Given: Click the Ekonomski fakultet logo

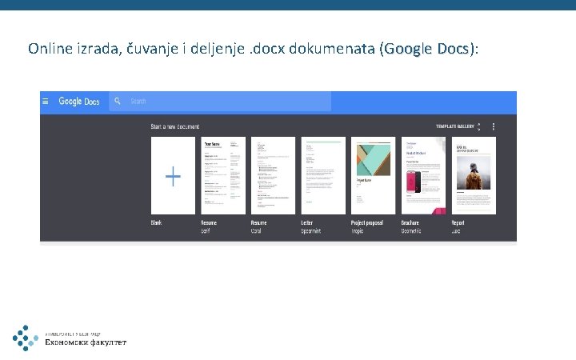Looking at the screenshot, I should click(x=70, y=338).
